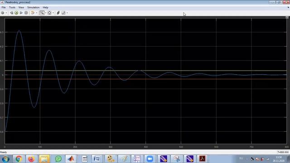Scale axes limits to fit signal
This screenshot has width=290, height=163.
[x=49, y=13]
